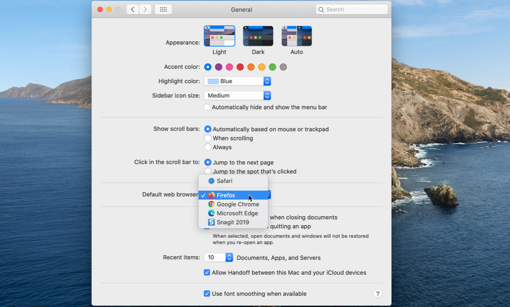Select show scroll bars When scrolling
Screen dimensions: 510x307
point(208,138)
